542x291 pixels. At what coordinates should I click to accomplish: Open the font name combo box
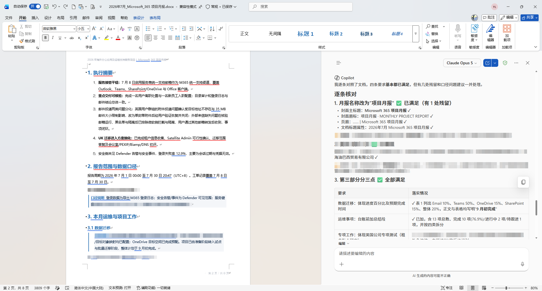59,29
